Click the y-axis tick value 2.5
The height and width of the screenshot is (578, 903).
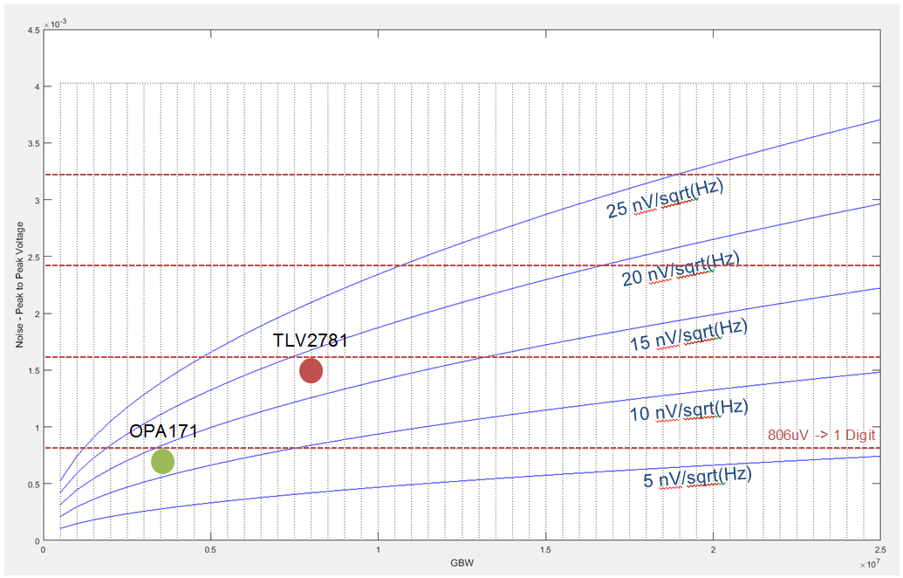(x=33, y=257)
